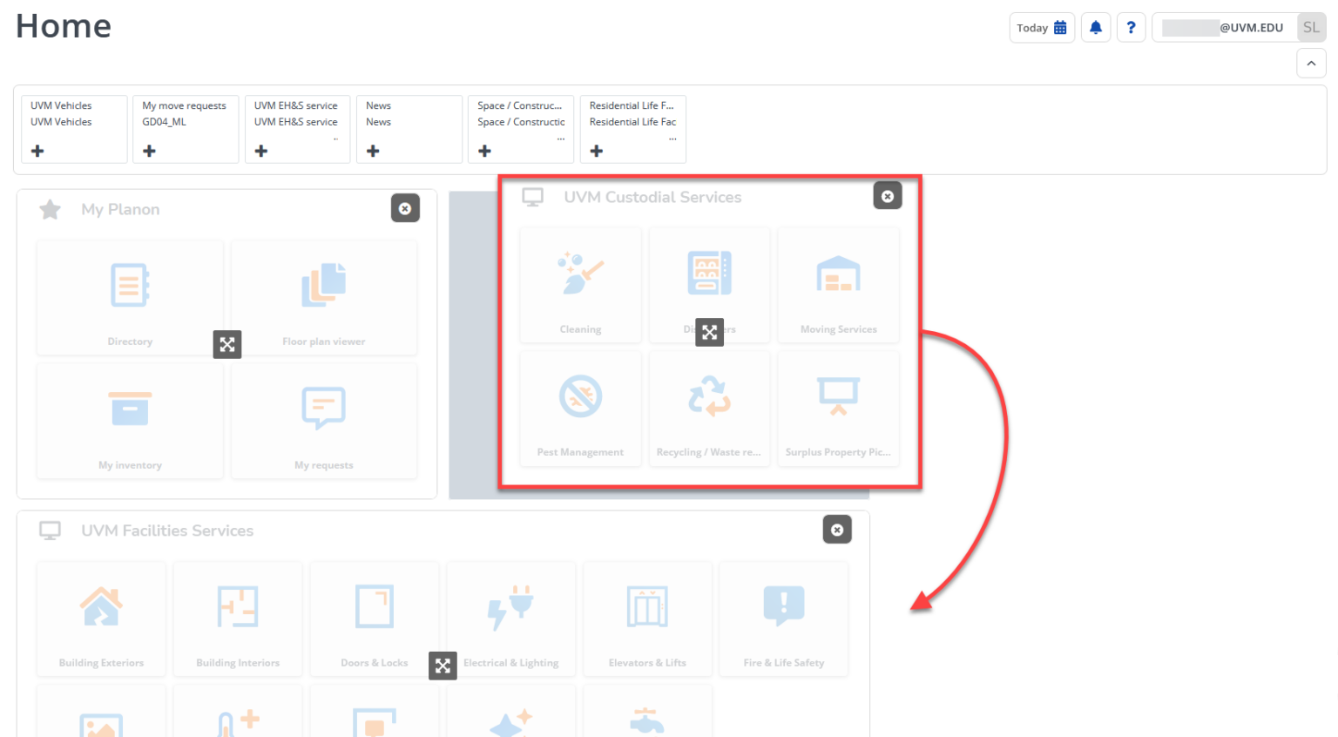
Task: Open the Cleaning service tile
Action: pyautogui.click(x=580, y=284)
